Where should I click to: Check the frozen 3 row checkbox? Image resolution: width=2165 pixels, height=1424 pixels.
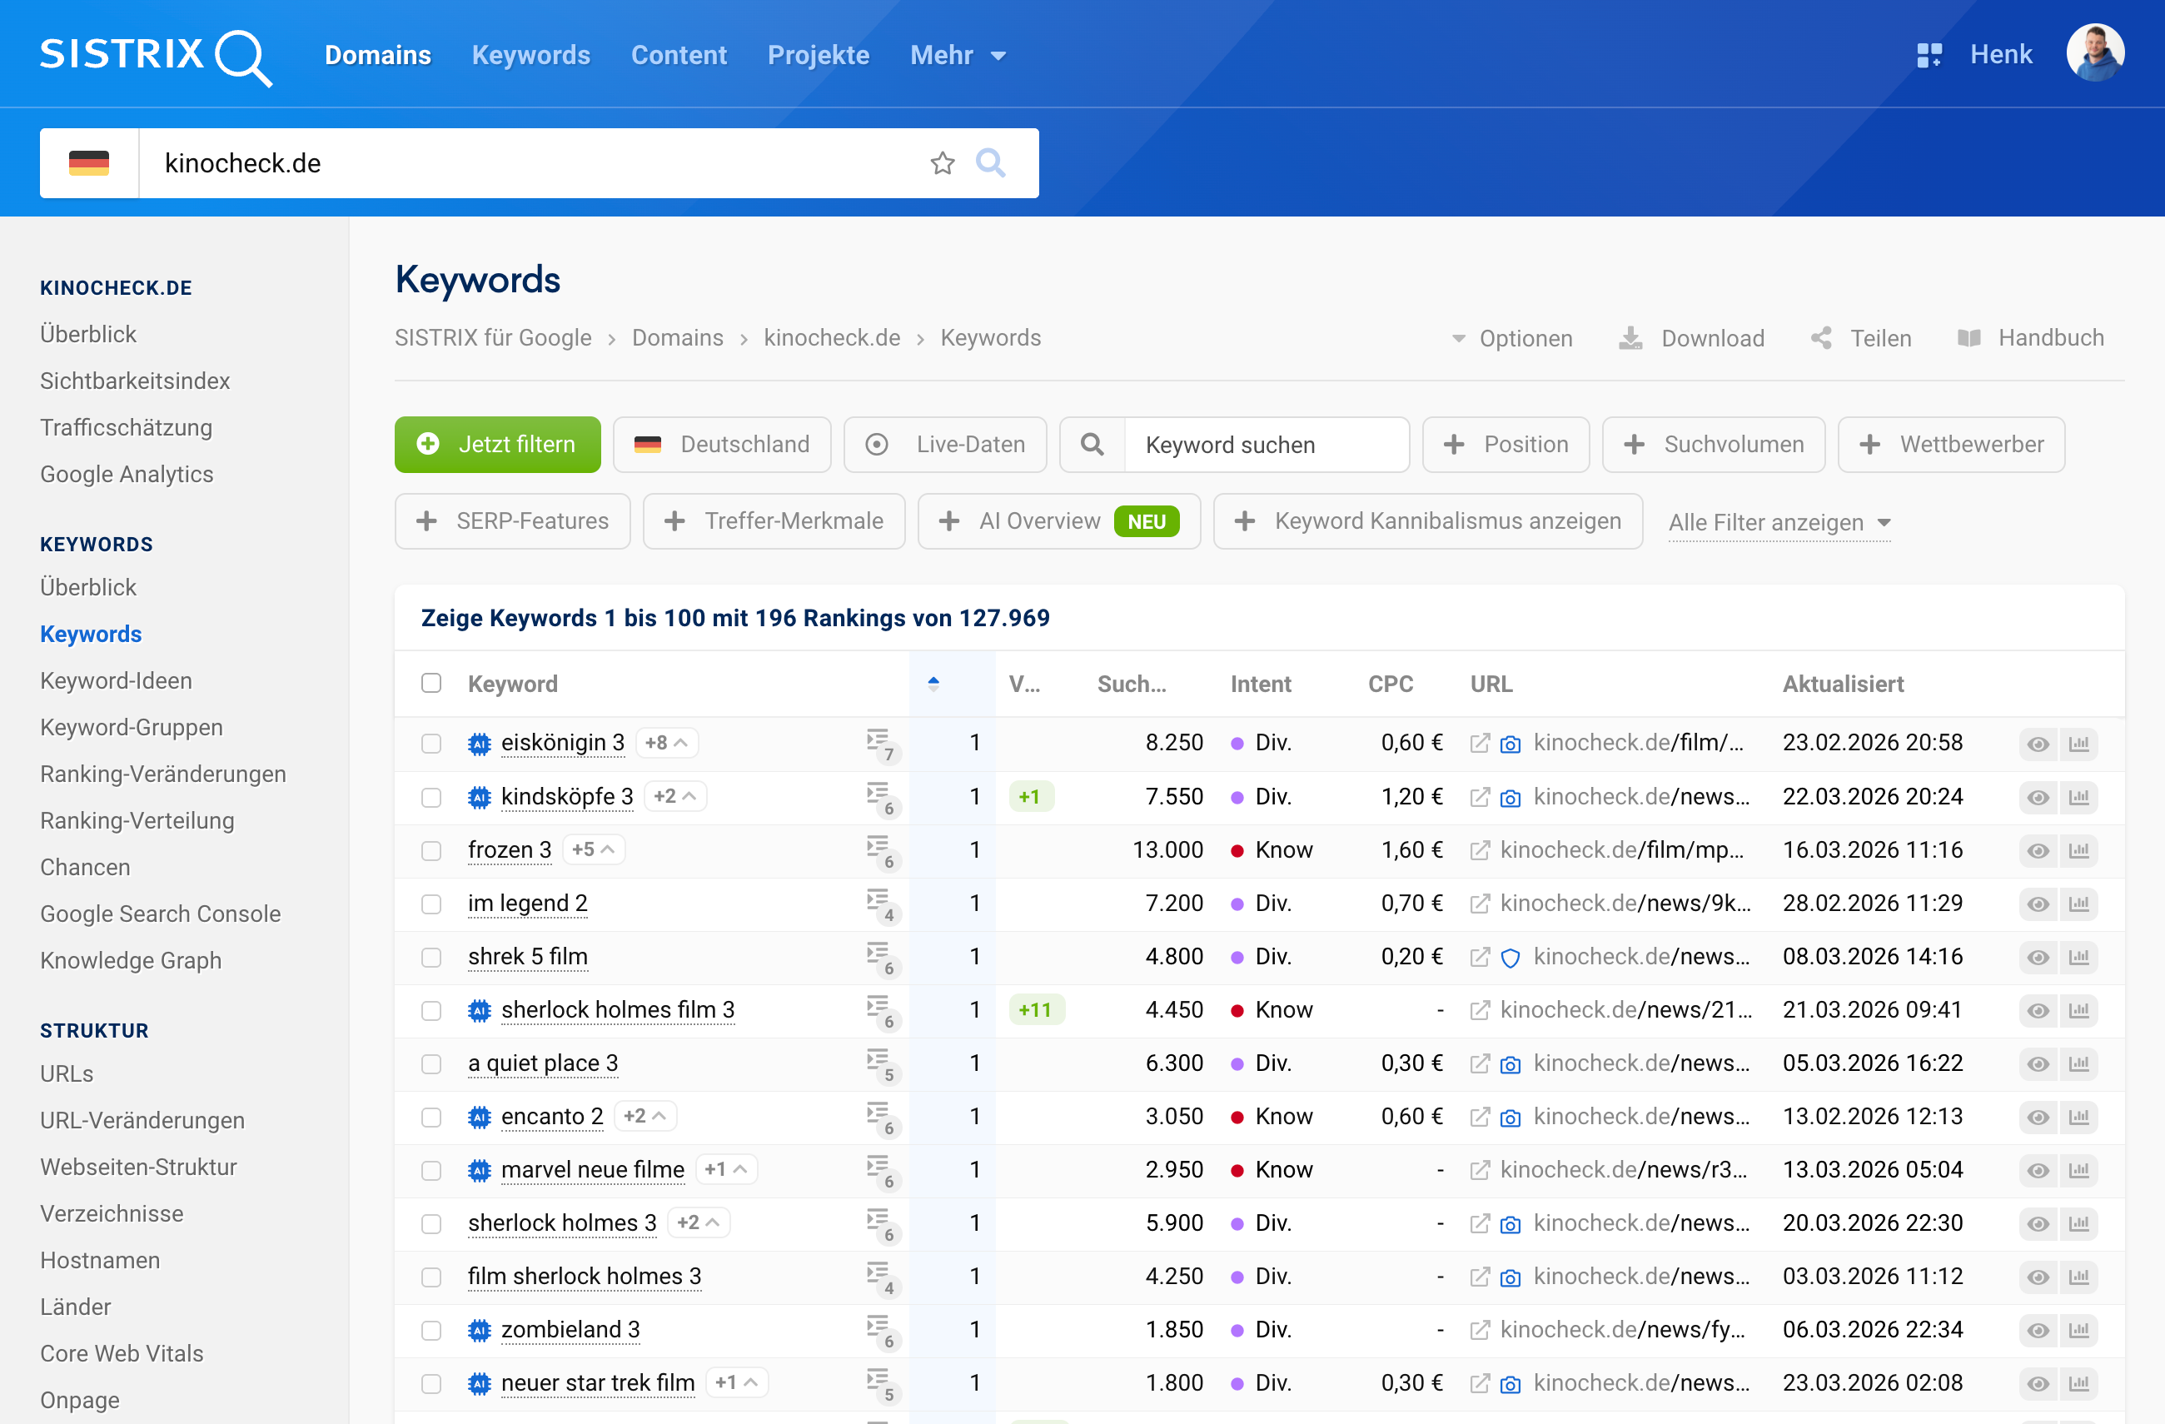pyautogui.click(x=431, y=850)
